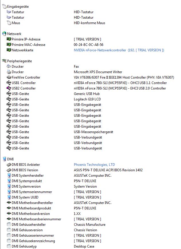This screenshot has height=249, width=181.
Task: Click the Peripheriegeräte section icon
Action: tap(4, 61)
